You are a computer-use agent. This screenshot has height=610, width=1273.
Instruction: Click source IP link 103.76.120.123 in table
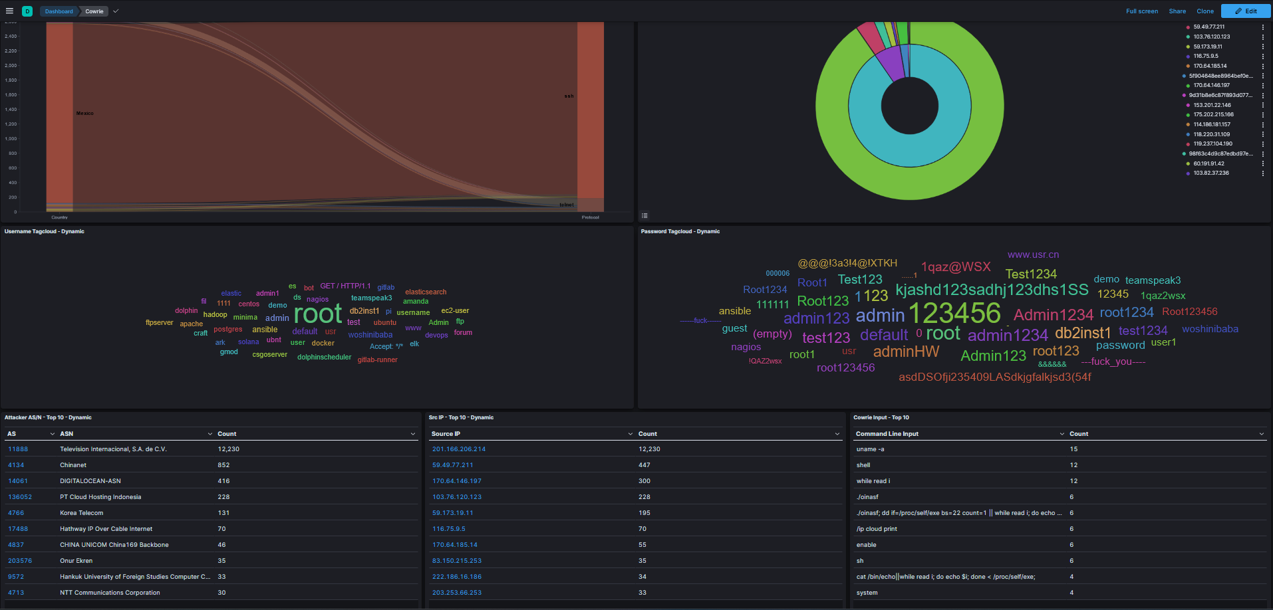point(457,497)
